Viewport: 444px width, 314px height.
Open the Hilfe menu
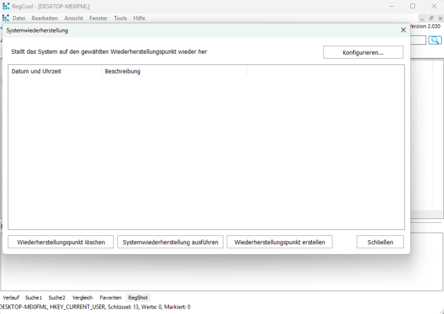coord(139,18)
